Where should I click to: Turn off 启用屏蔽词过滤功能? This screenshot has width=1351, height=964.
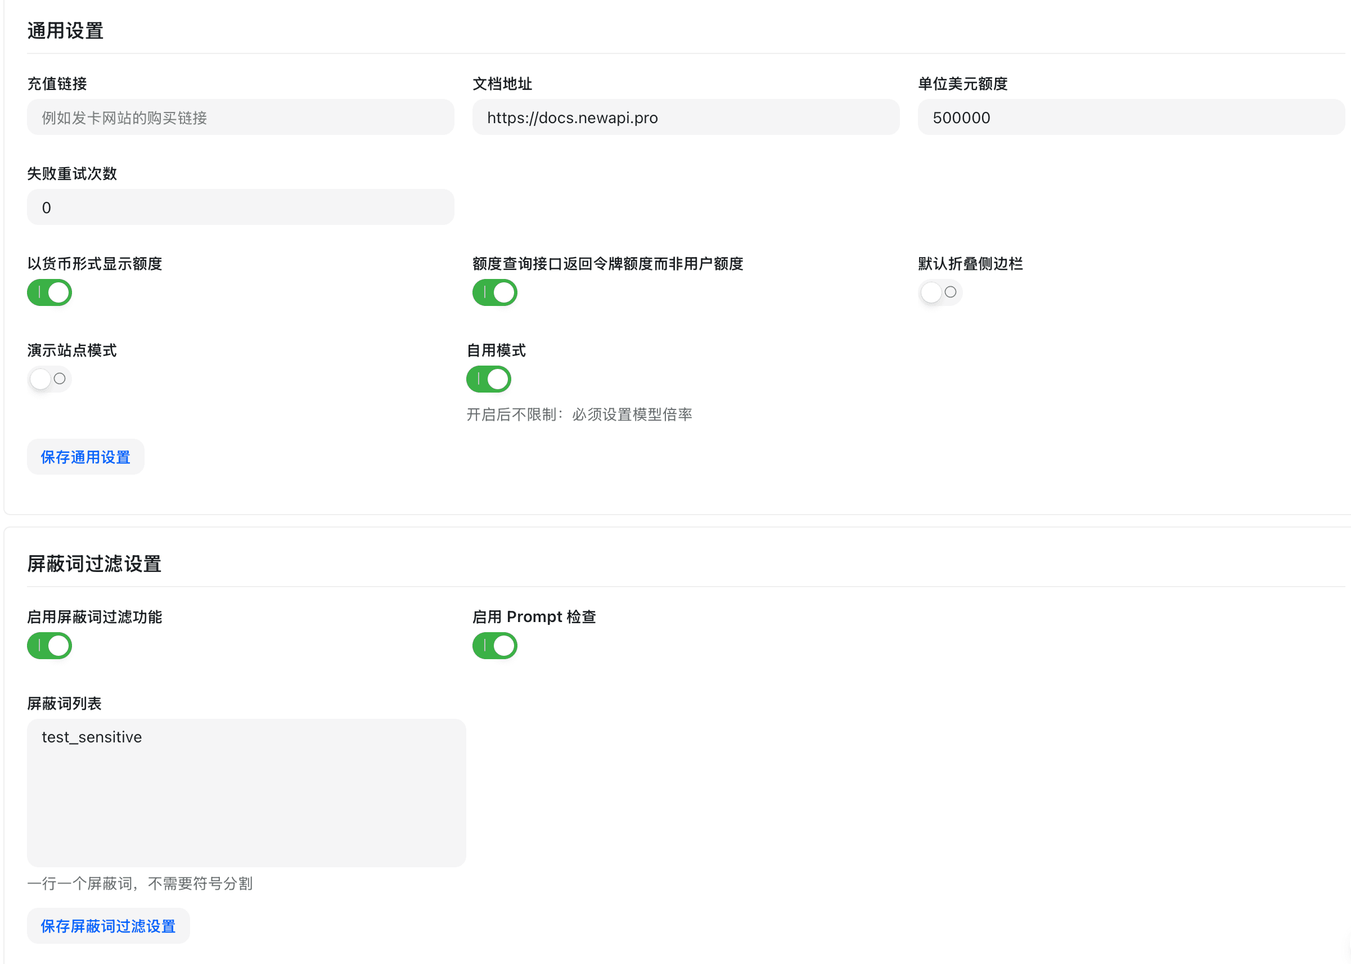click(49, 646)
